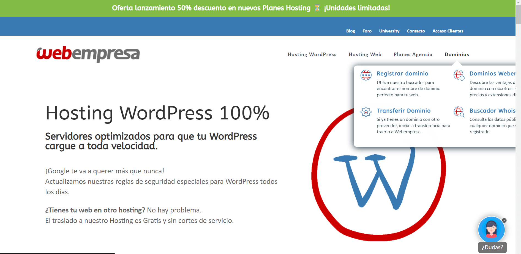Open the Planes Agencia menu
521x254 pixels.
[413, 54]
